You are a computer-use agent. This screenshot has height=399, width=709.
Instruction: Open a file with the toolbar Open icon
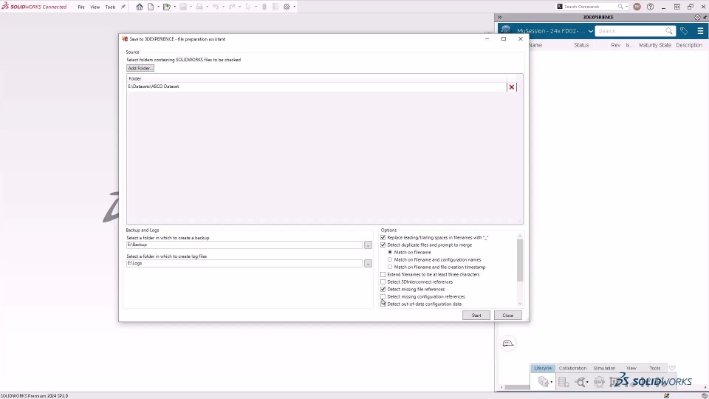click(166, 7)
